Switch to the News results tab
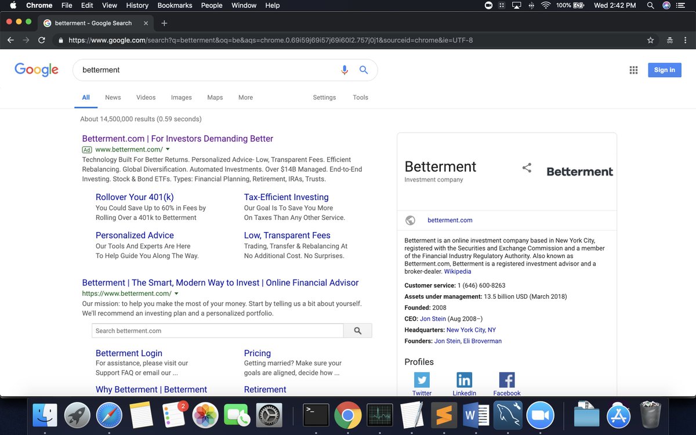Screen dimensions: 696x435 coord(113,97)
